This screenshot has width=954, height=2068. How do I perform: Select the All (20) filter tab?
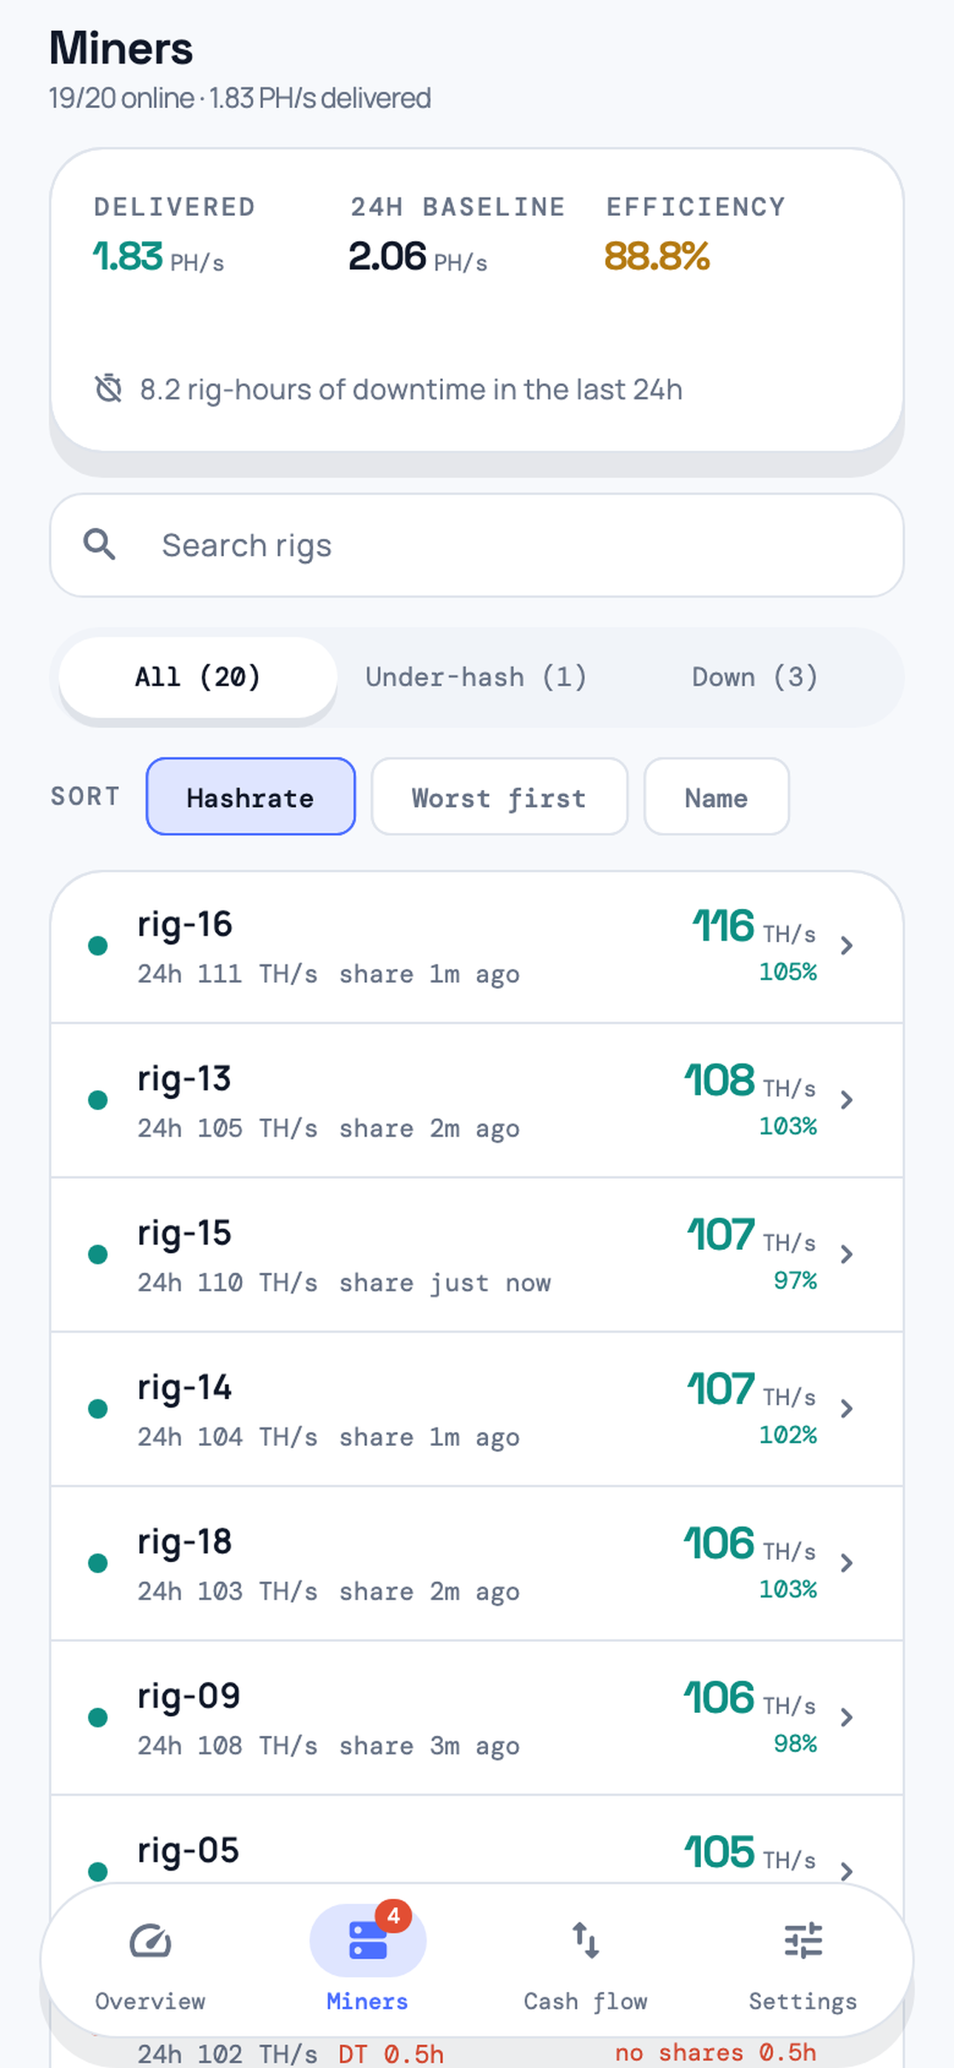click(x=197, y=677)
